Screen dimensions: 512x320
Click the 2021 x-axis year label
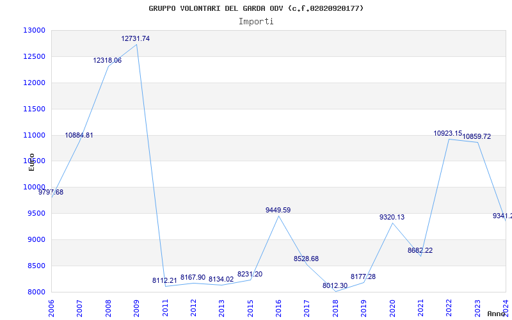click(x=420, y=308)
